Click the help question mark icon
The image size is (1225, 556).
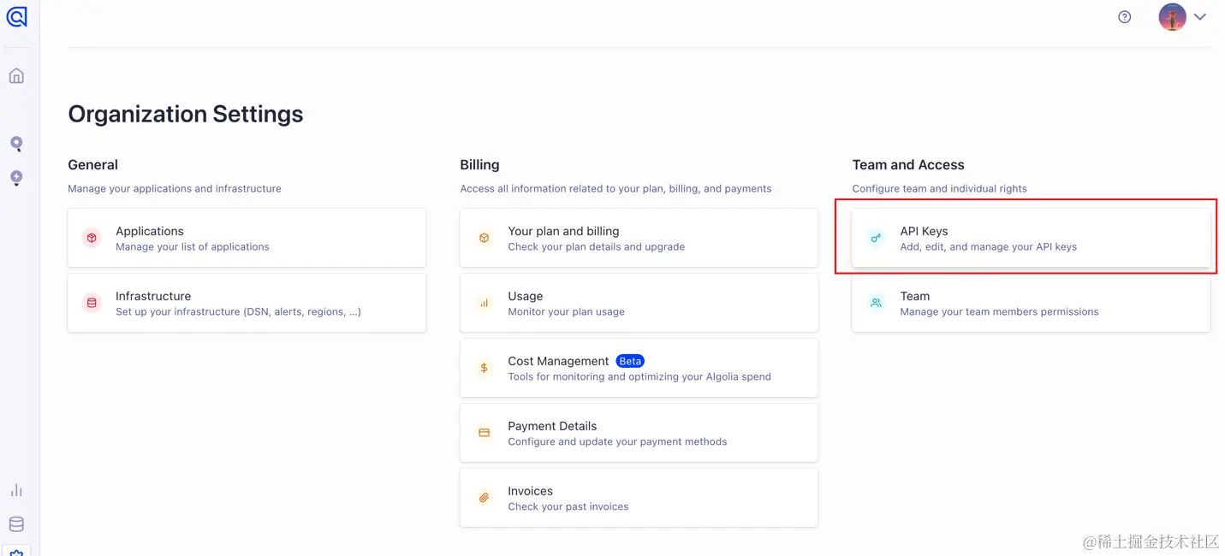pyautogui.click(x=1125, y=17)
